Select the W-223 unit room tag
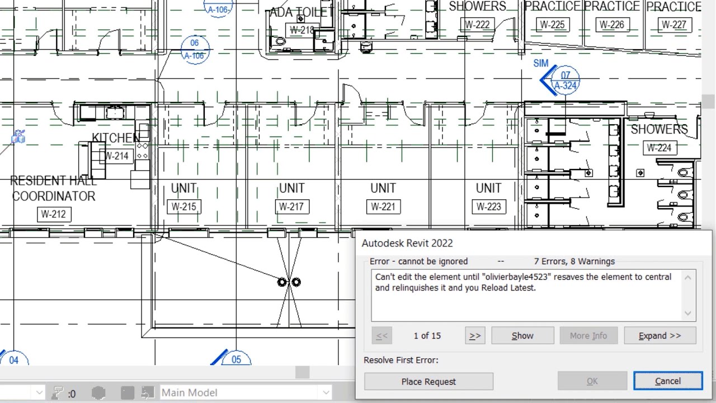The height and width of the screenshot is (403, 716). pos(489,207)
